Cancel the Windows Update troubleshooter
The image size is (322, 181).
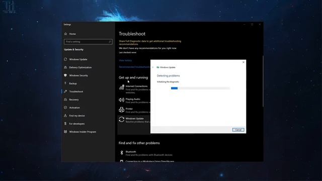238,130
